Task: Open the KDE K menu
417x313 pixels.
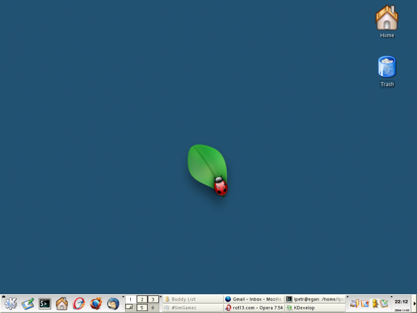Action: 10,304
